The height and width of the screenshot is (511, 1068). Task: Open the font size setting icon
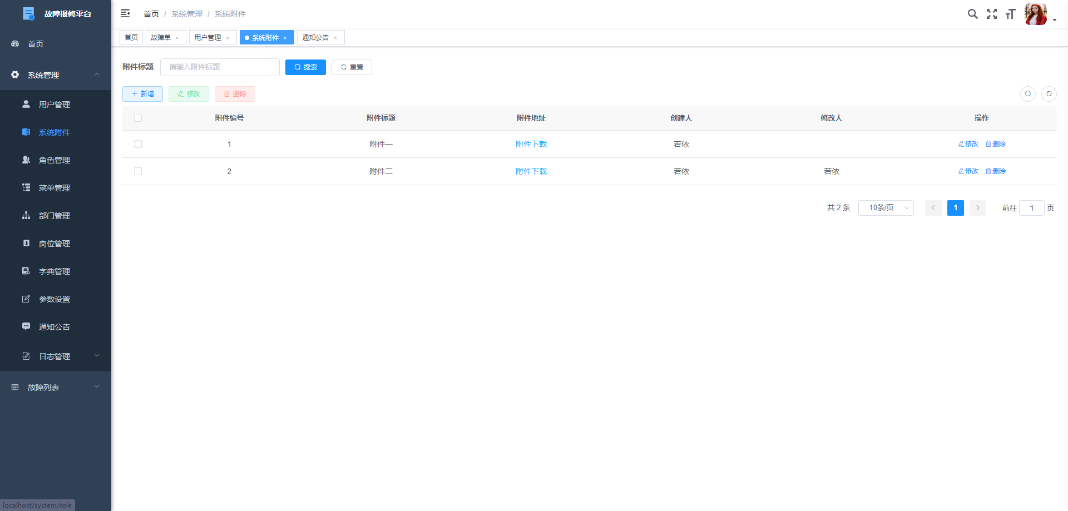[1010, 14]
